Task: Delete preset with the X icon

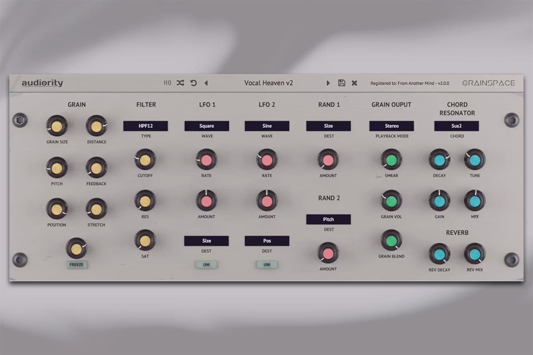Action: pos(354,83)
